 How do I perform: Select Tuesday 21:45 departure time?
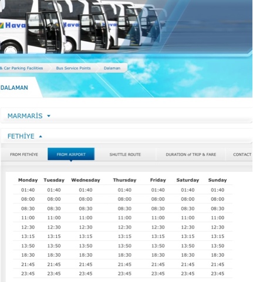54,264
